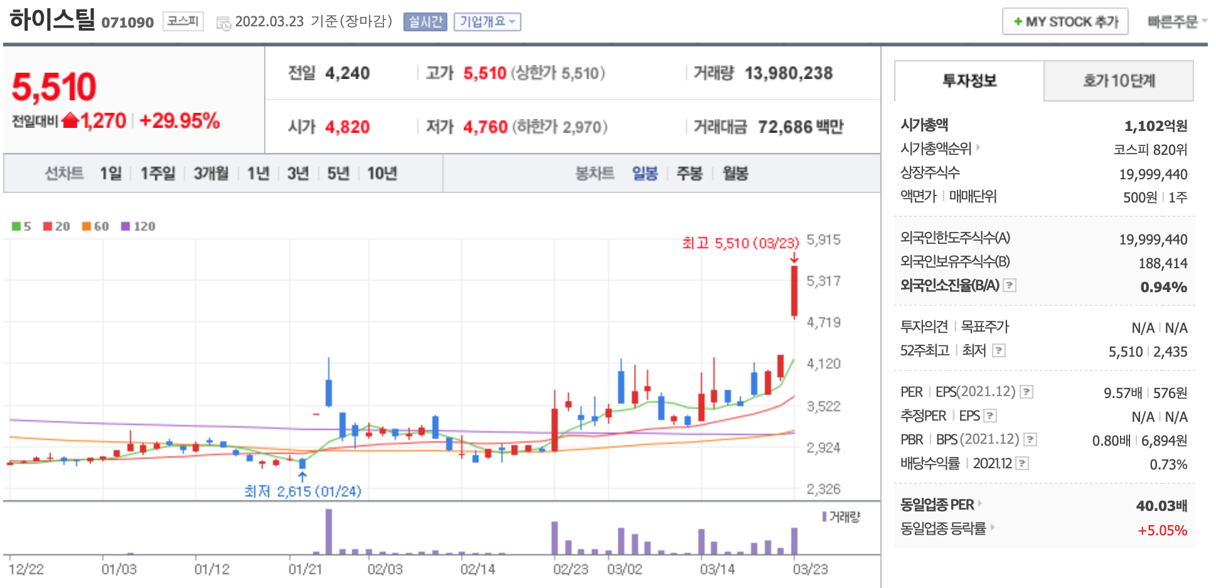Click the +5.05% industry change rate
Screen dimensions: 1216x588
[x=1162, y=530]
